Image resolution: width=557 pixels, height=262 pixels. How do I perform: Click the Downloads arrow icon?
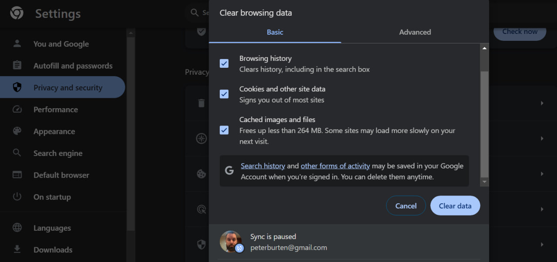click(17, 249)
